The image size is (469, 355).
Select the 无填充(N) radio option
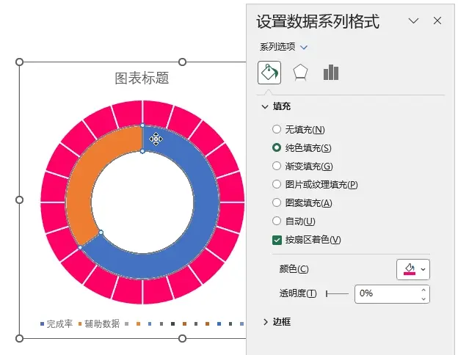click(277, 129)
